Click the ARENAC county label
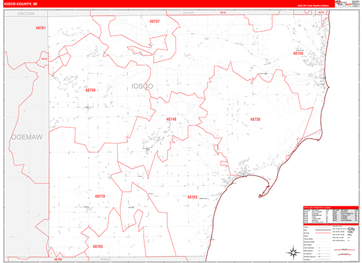Screen dimensions: 362x263 (x=106, y=259)
